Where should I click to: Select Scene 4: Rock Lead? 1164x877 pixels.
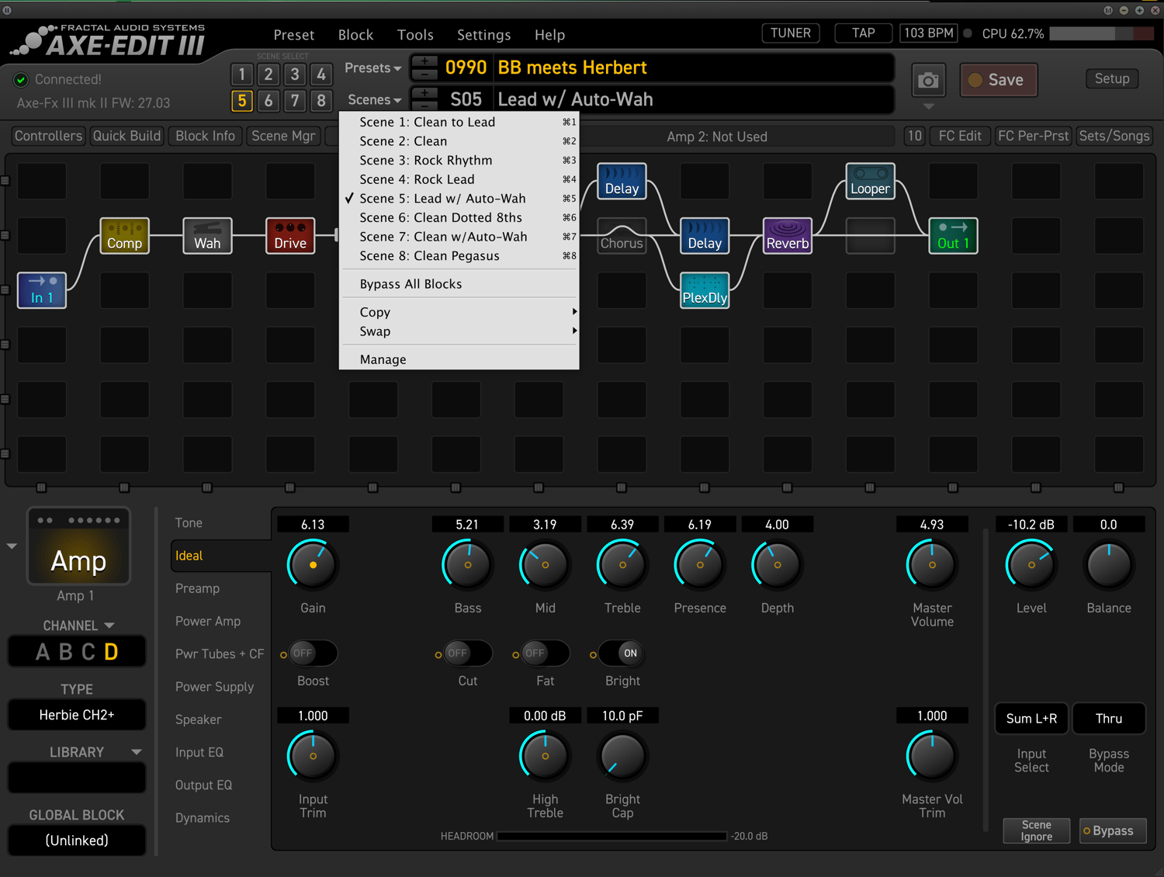(x=459, y=179)
